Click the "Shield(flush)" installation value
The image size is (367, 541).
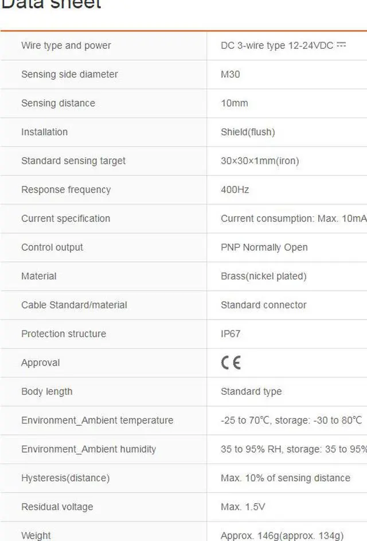[248, 132]
